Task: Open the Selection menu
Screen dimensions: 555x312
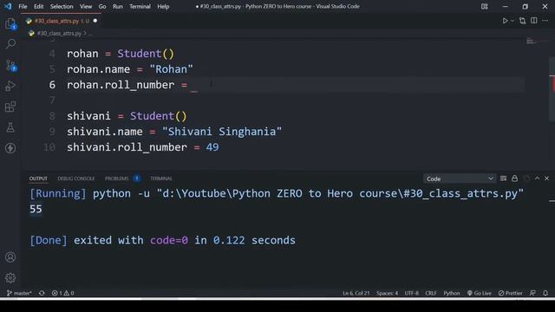Action: pos(62,6)
